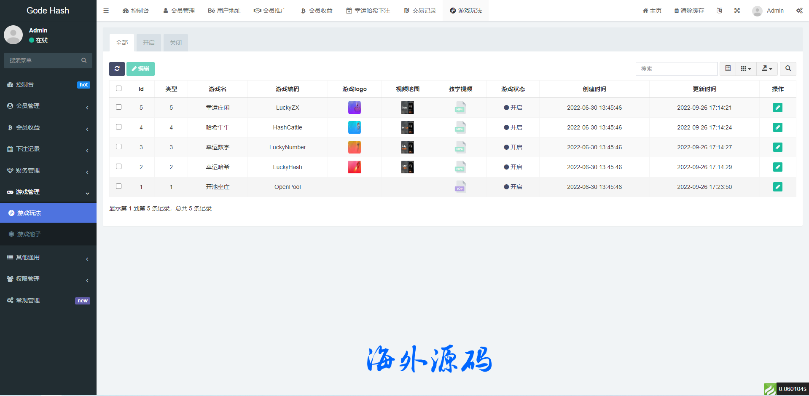Click the fullscreen toggle icon
809x396 pixels.
click(737, 11)
